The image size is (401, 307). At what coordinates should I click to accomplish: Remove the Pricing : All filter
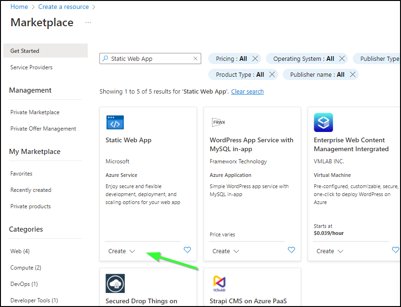point(255,58)
